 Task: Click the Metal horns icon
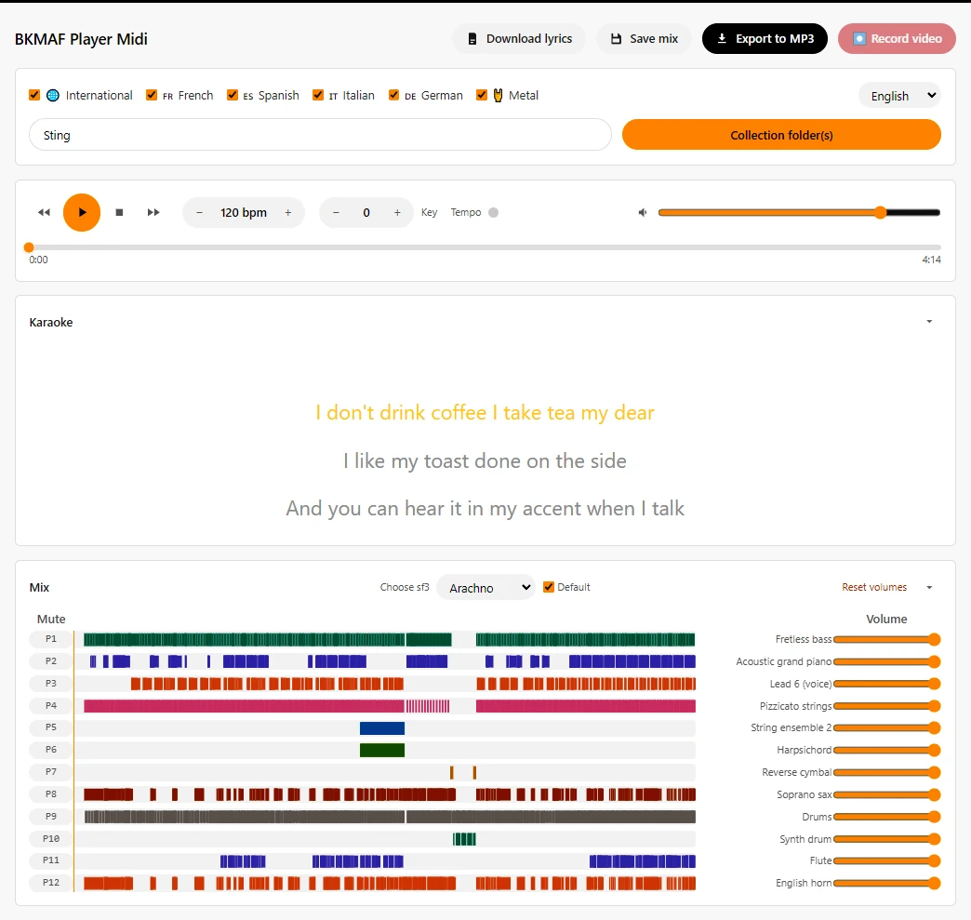click(x=498, y=96)
